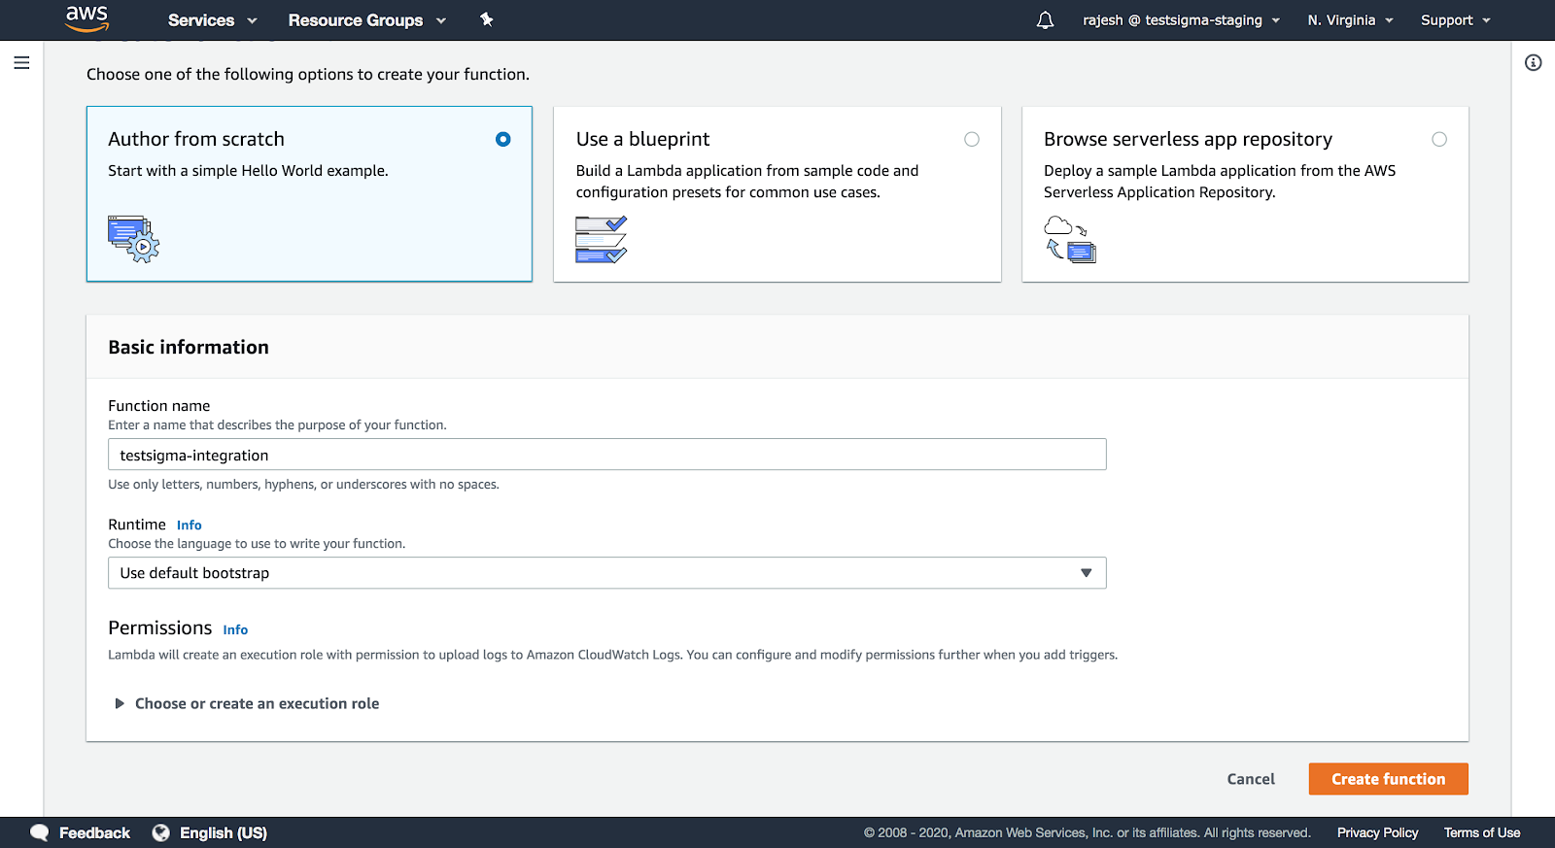Expand Choose or create an execution role

point(247,703)
